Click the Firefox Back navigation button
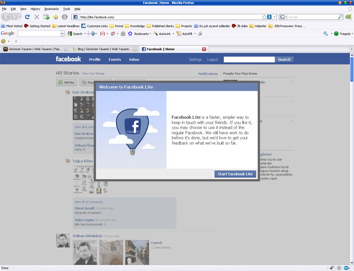Image resolution: width=354 pixels, height=271 pixels. (x=6, y=17)
